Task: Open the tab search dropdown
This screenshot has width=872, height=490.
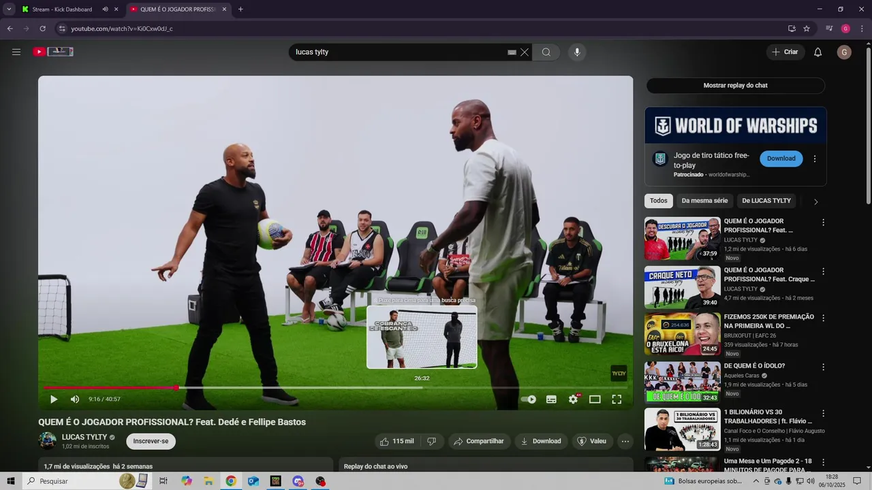Action: [9, 10]
